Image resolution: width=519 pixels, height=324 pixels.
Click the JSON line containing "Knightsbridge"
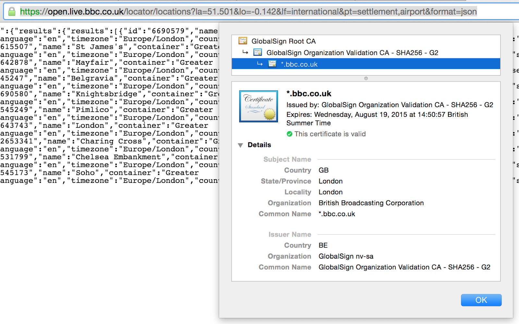click(109, 94)
